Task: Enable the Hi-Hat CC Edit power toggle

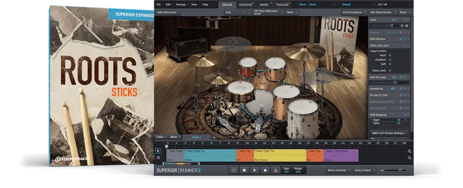Action: point(401,95)
